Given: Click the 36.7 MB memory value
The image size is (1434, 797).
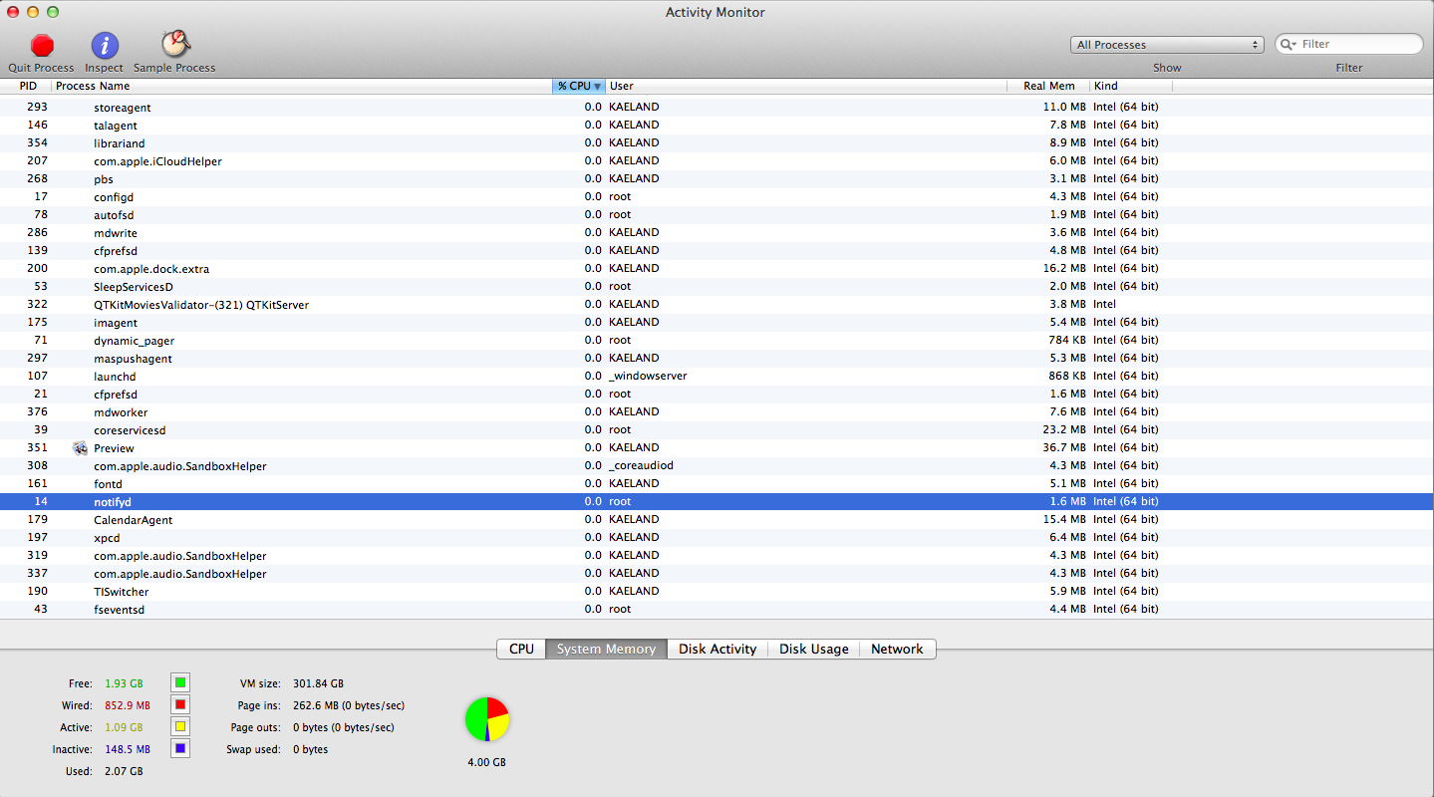Looking at the screenshot, I should [1063, 448].
